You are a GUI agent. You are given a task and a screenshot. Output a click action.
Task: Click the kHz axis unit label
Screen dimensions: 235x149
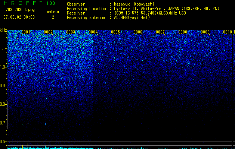coord(3,30)
